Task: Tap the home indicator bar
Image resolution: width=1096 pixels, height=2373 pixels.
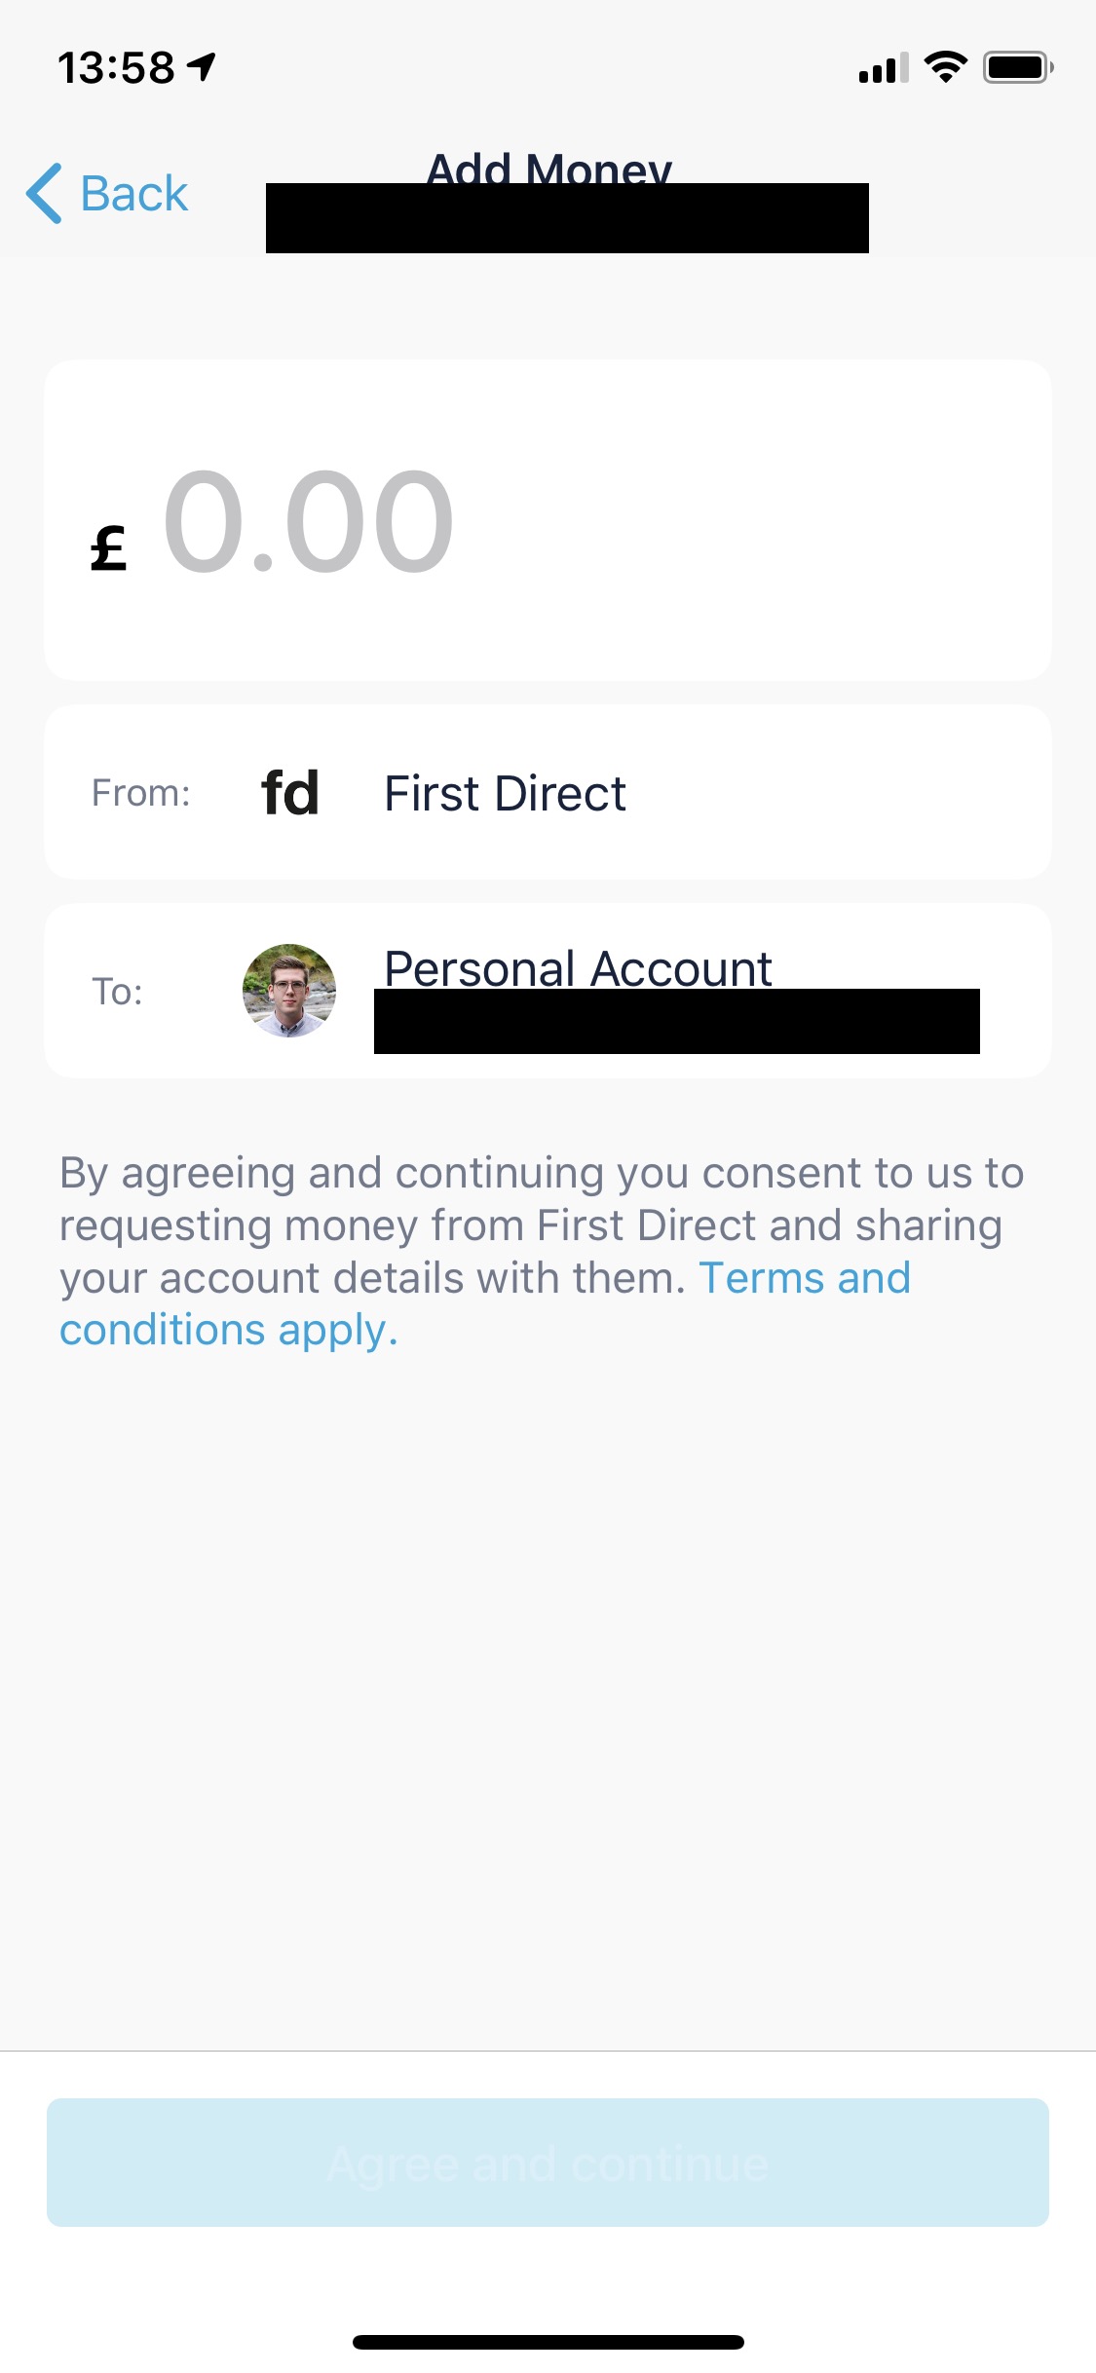Action: (x=548, y=2342)
